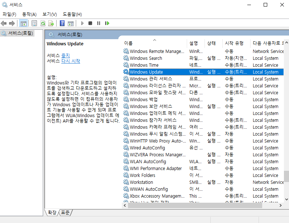Click the Back arrow toolbar icon
Screen dimensions: 289x223
coord(4,23)
